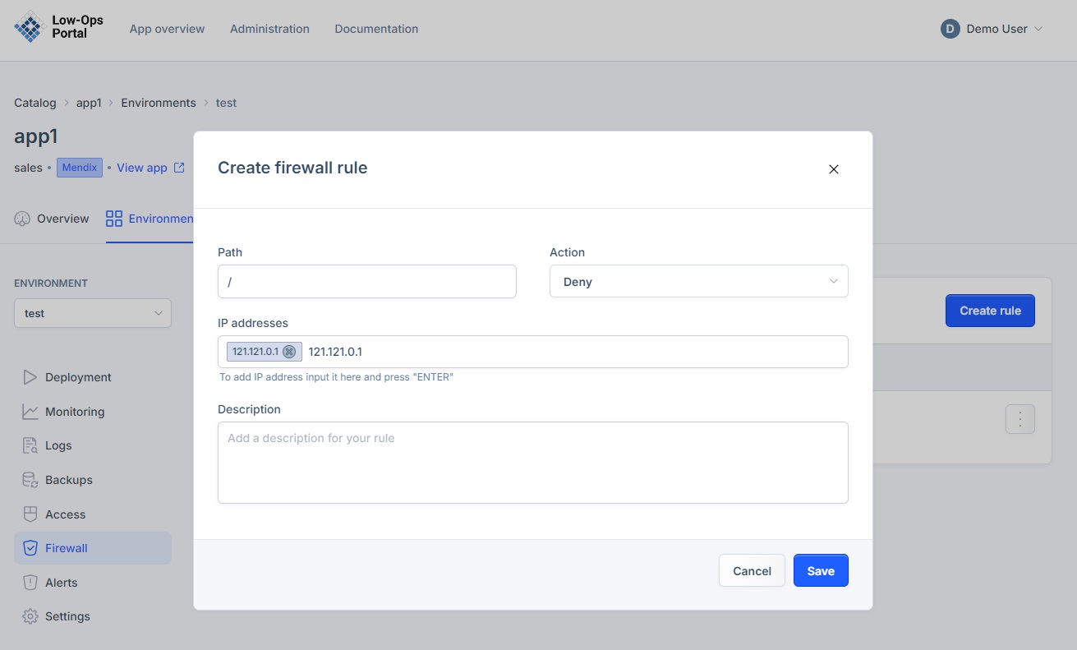Go to the Administration menu item
Screen dimensions: 1077x650
(x=269, y=29)
